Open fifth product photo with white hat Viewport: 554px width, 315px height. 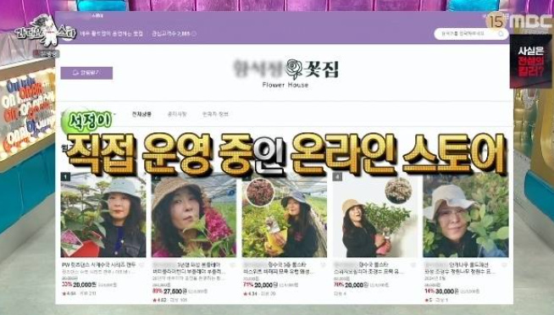coord(466,215)
